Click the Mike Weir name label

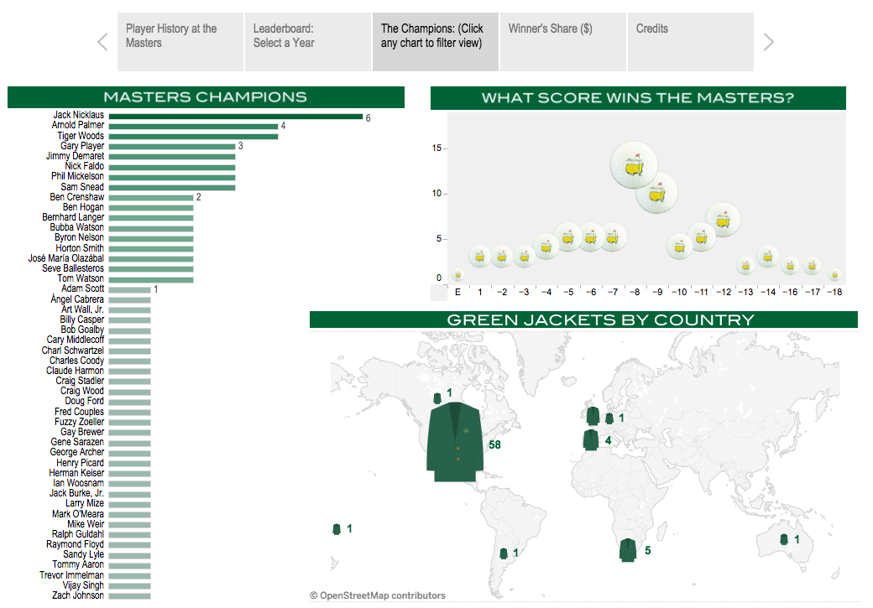tap(86, 524)
